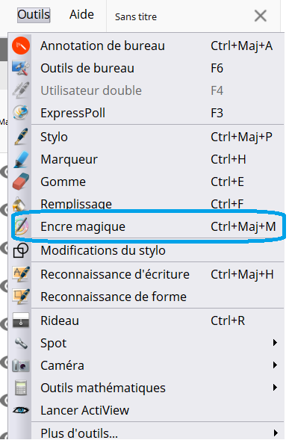Open the Outils de bureau icon
This screenshot has width=289, height=443.
[x=21, y=68]
